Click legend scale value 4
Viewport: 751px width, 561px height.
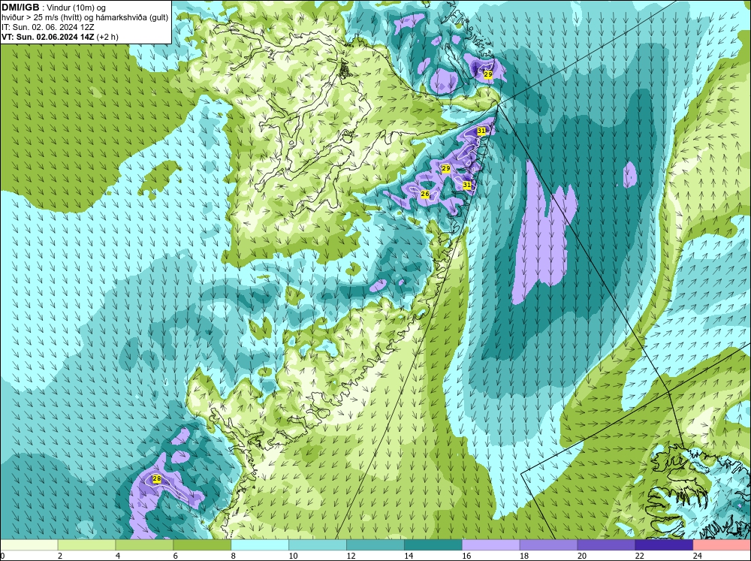click(x=118, y=556)
